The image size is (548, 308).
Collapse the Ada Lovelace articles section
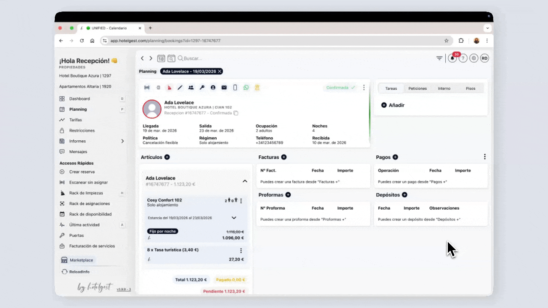point(245,181)
